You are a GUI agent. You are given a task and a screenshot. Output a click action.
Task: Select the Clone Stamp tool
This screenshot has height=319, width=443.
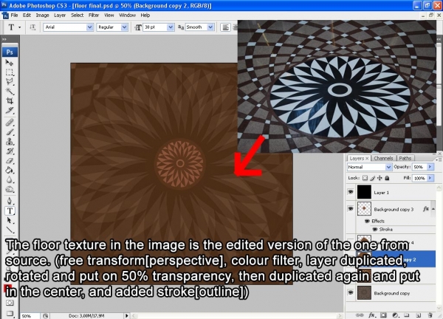(x=10, y=141)
